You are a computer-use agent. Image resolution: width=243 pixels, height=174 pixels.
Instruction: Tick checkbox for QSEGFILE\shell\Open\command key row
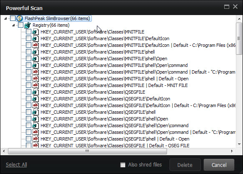[28, 125]
